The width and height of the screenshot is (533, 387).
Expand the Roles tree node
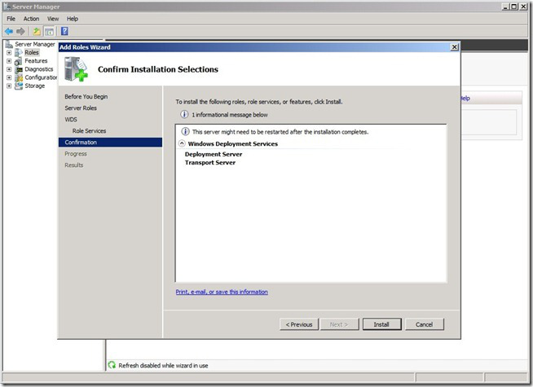tap(9, 53)
